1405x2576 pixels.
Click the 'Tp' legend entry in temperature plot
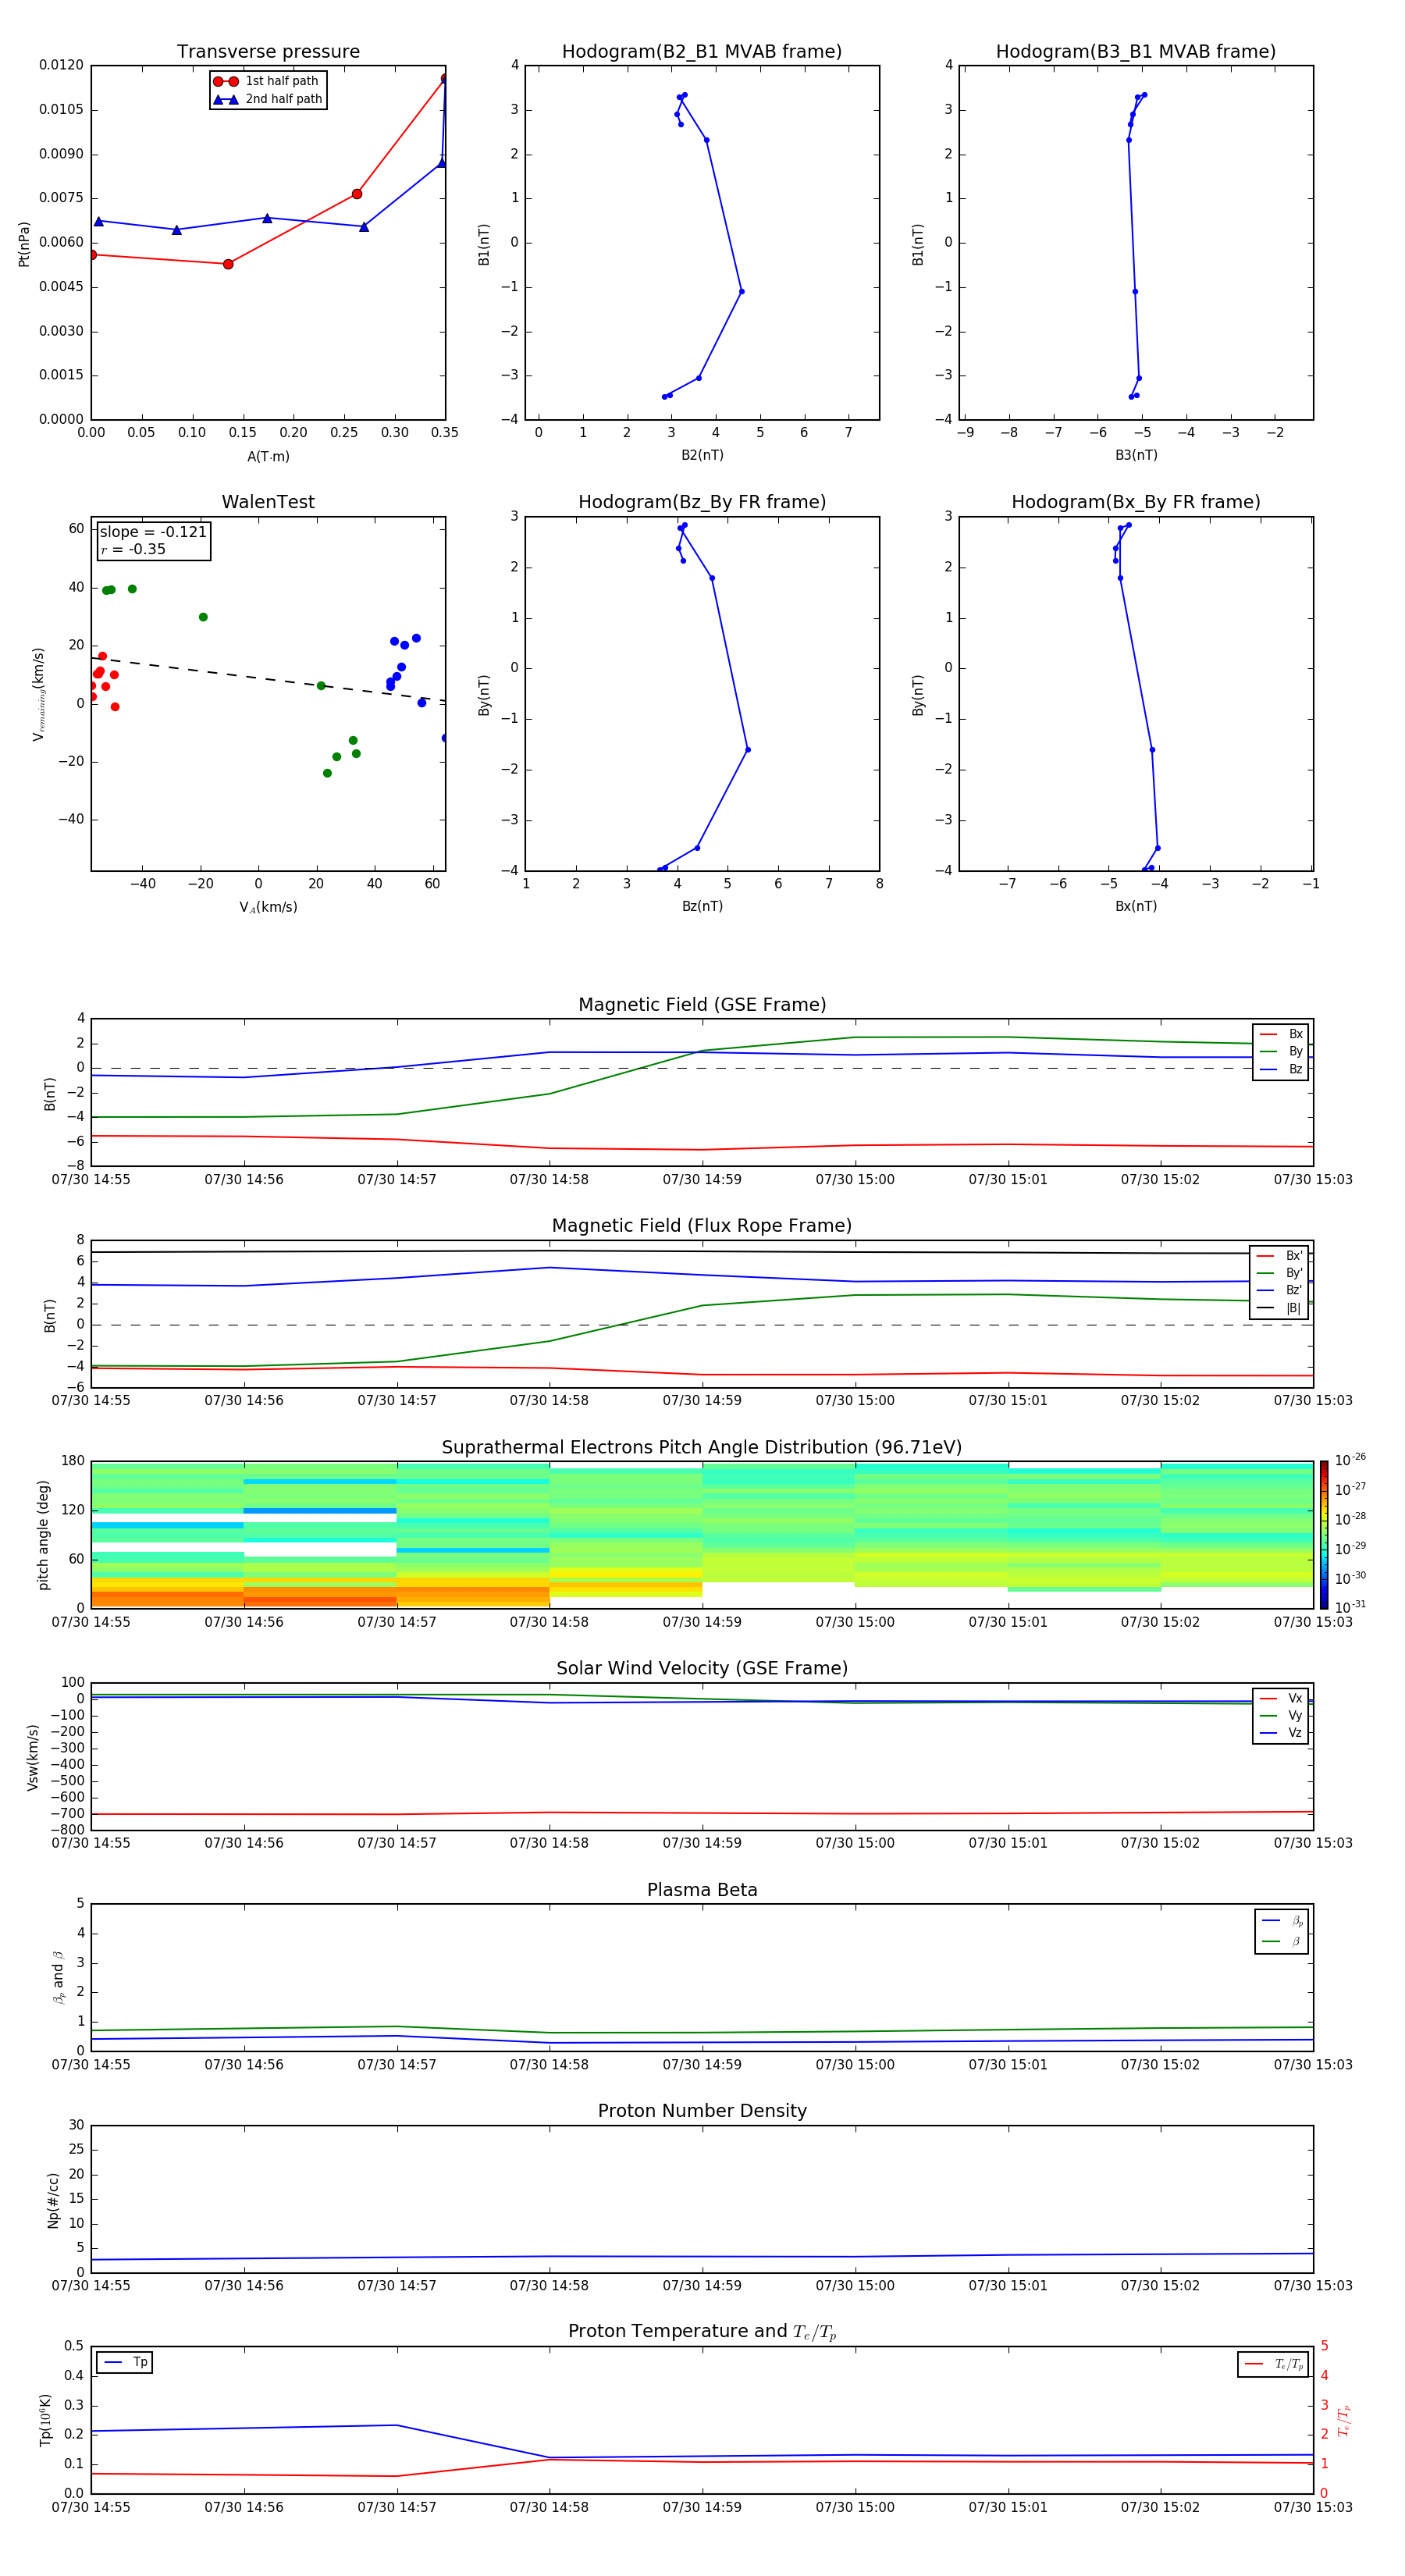pos(125,2363)
